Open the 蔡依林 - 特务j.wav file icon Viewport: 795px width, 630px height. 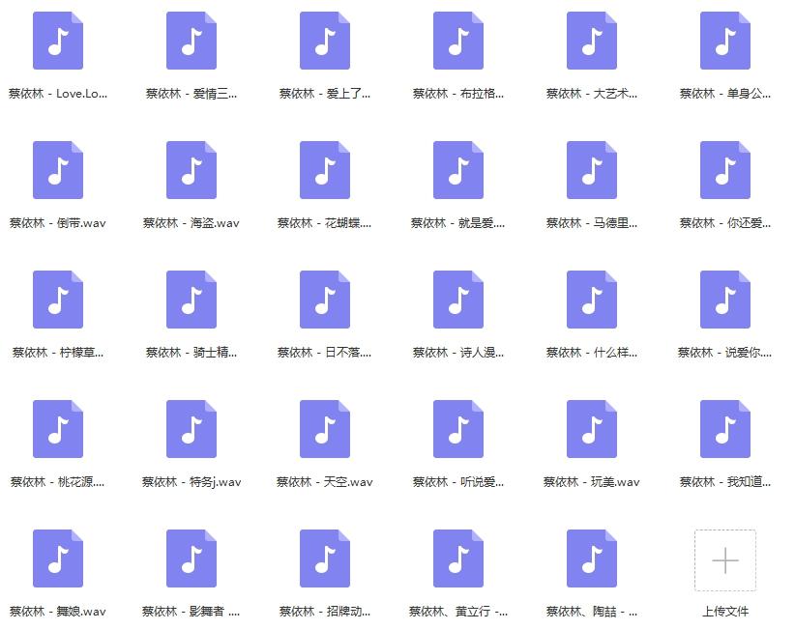(191, 429)
